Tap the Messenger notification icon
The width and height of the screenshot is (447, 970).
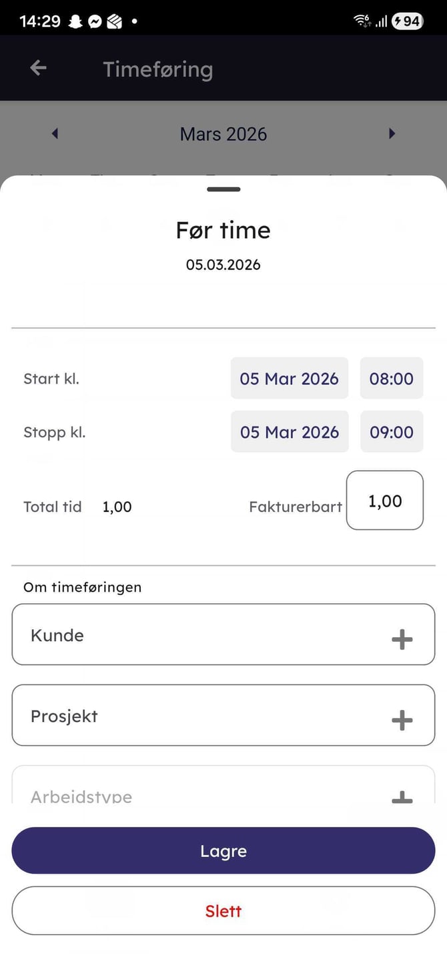(x=95, y=21)
